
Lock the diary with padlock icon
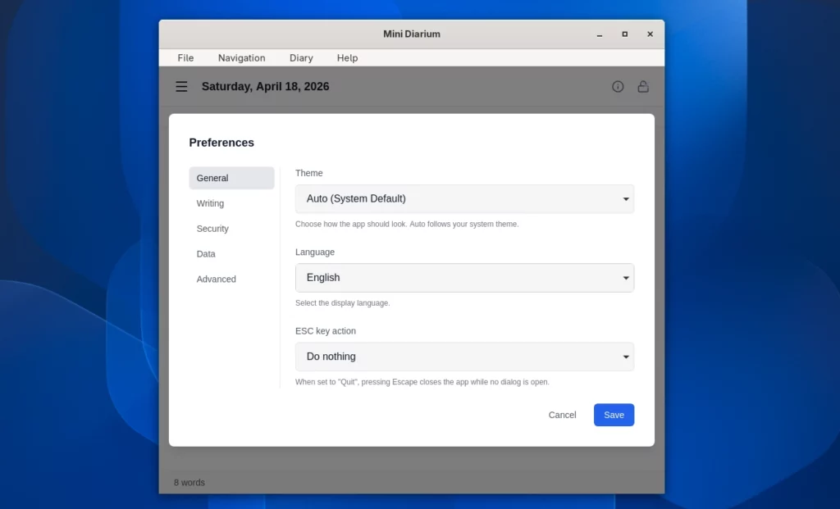coord(643,87)
